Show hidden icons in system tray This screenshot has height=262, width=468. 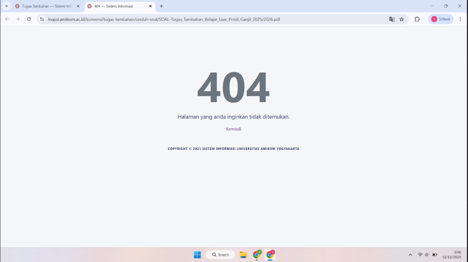(410, 255)
